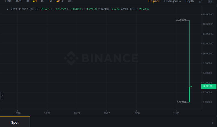Open the chart indicator settings icon
217x127 pixels.
click(x=70, y=1)
